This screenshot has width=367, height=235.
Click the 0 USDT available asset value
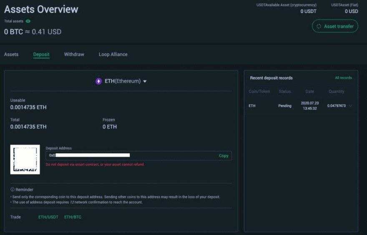click(308, 11)
